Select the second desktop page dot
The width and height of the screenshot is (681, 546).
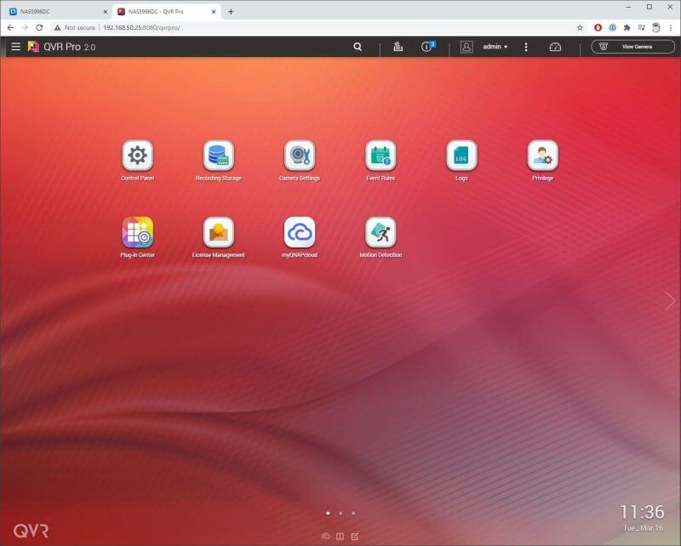(340, 513)
